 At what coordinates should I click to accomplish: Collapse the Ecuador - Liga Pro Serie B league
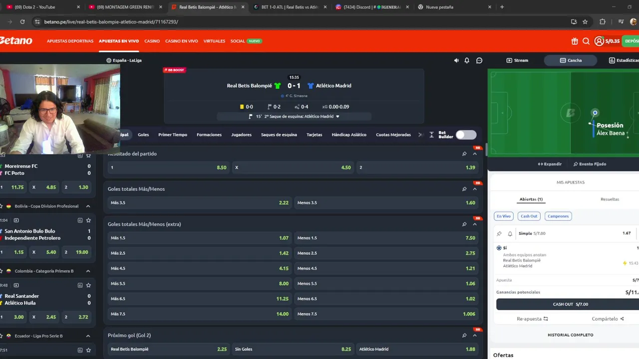click(88, 336)
